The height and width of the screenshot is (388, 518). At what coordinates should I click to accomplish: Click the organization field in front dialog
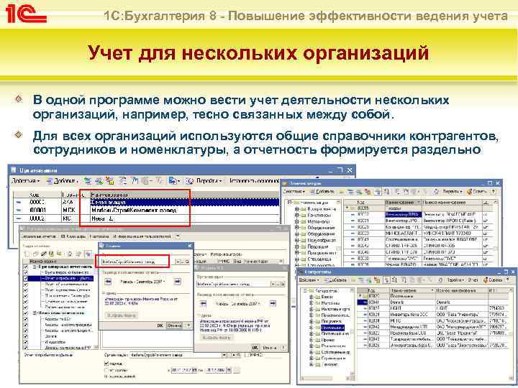[137, 262]
